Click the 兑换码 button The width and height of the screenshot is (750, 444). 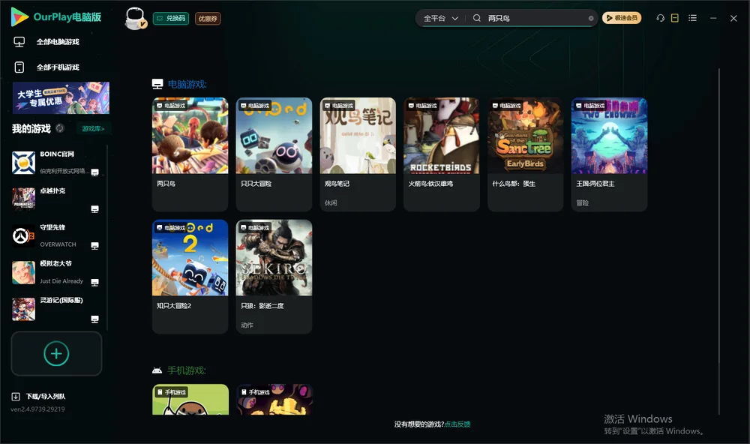tap(171, 19)
